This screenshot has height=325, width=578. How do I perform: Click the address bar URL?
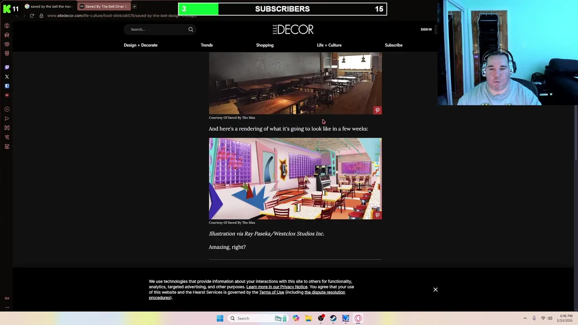tap(122, 16)
